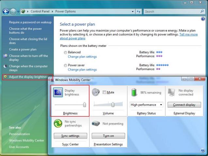Click the Control Panel icon in address bar

[x=23, y=11]
